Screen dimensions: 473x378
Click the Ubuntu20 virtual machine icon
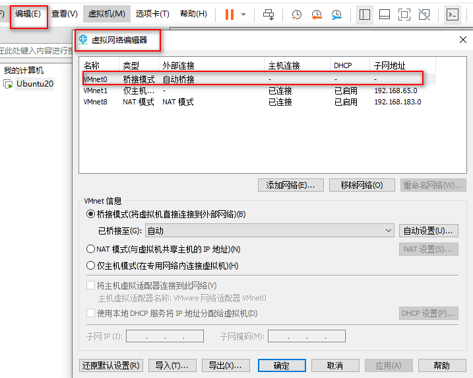[8, 84]
